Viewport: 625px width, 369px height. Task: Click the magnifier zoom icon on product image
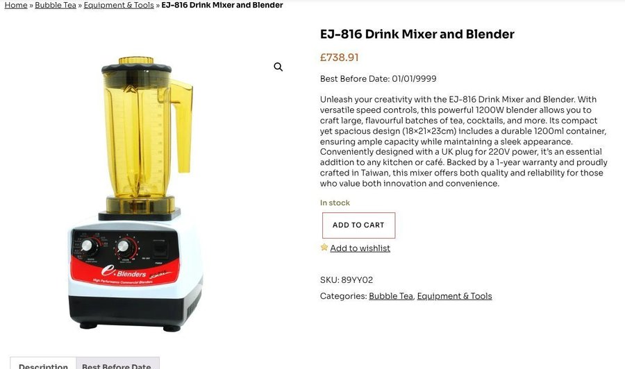(278, 67)
